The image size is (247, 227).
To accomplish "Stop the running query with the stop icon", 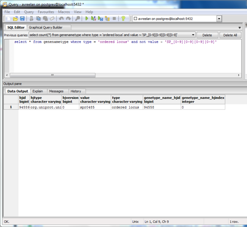I will [x=114, y=19].
